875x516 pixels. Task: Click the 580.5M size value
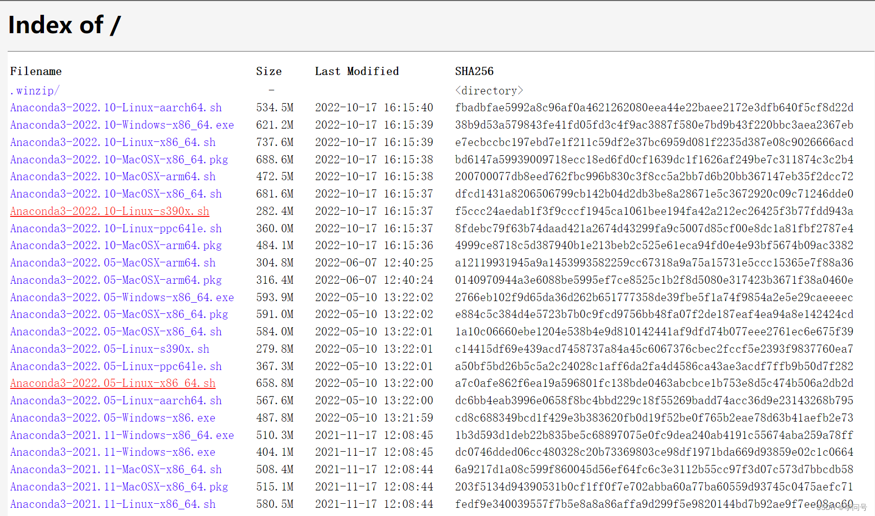[275, 504]
